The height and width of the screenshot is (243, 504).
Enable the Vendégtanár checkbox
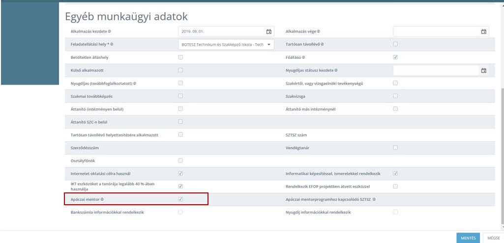pos(395,148)
